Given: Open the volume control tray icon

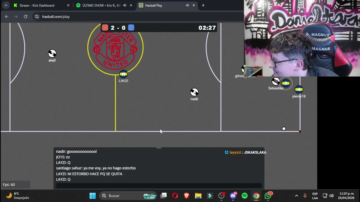Looking at the screenshot, I should [x=331, y=196].
